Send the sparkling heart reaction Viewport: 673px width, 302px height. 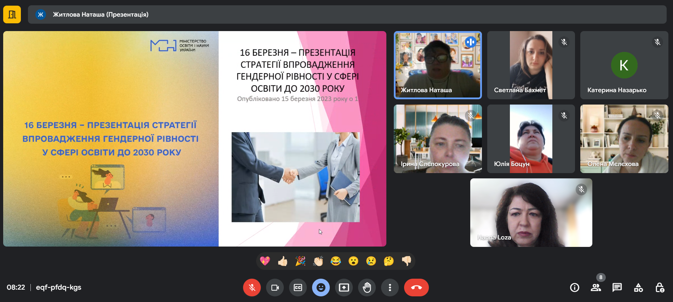coord(265,261)
